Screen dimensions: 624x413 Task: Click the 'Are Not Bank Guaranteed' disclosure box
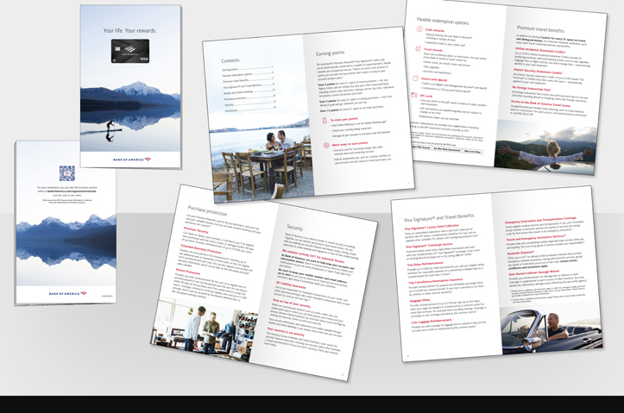[447, 149]
